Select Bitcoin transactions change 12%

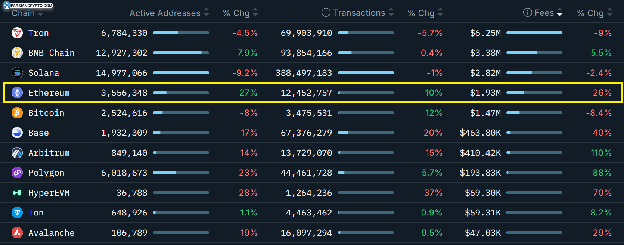[434, 113]
